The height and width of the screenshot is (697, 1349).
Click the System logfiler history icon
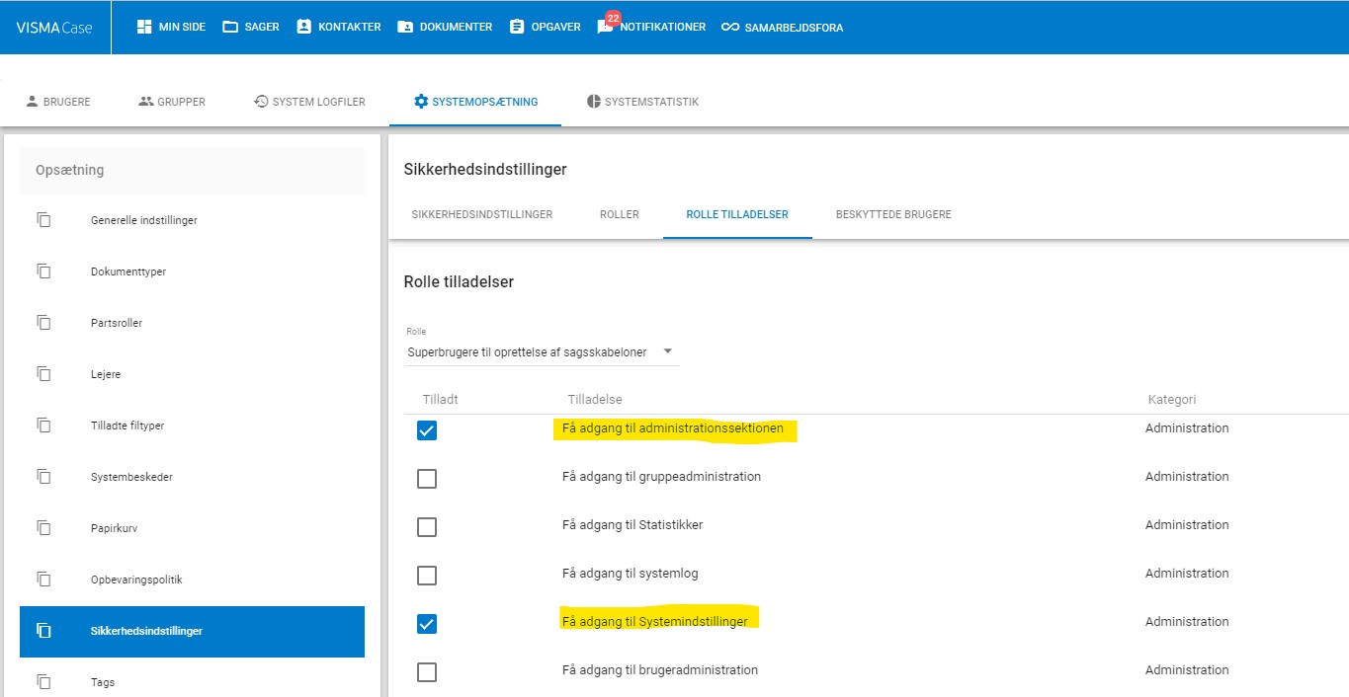point(262,102)
